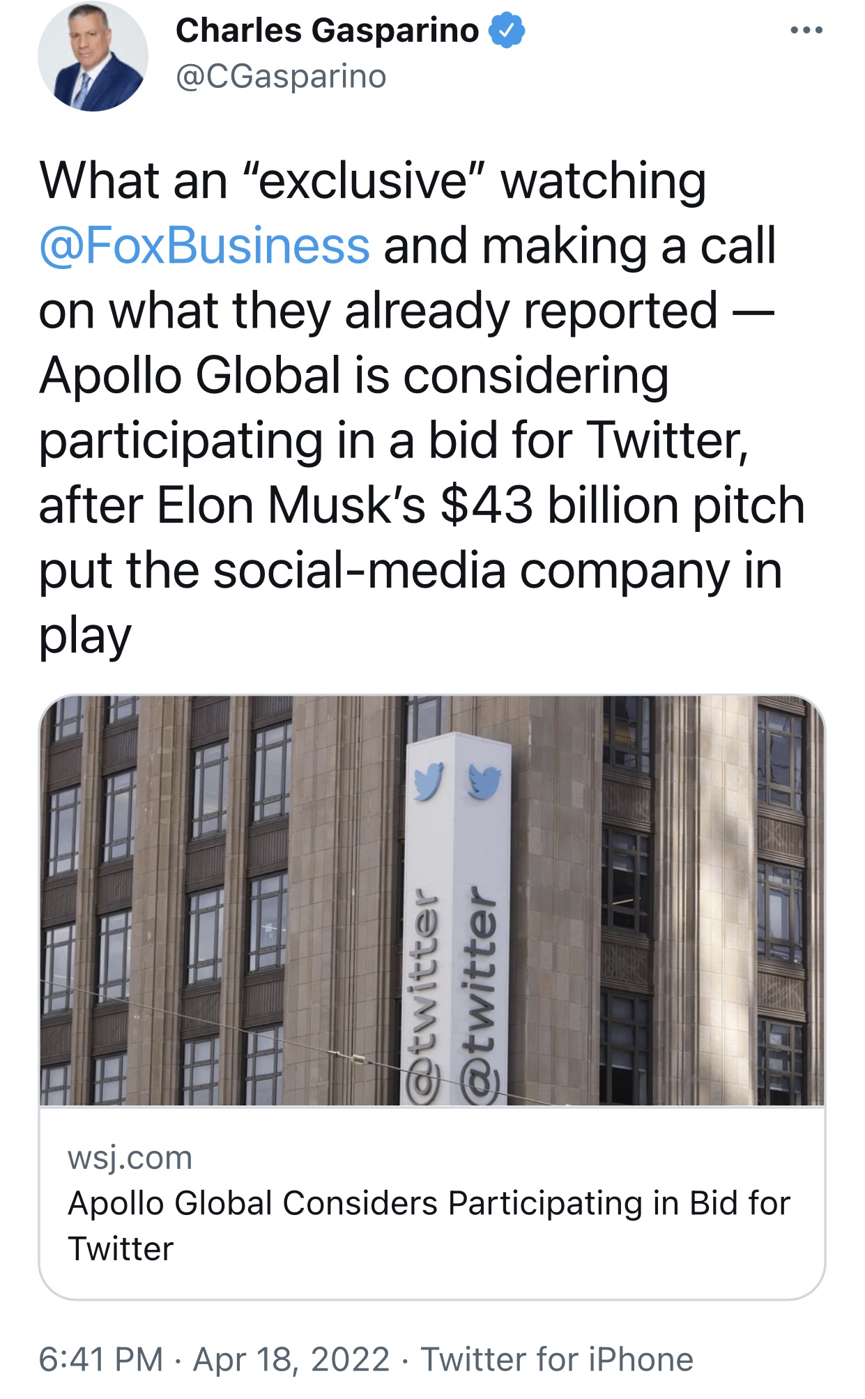
Task: Click the blue verified badge icon
Action: point(507,31)
